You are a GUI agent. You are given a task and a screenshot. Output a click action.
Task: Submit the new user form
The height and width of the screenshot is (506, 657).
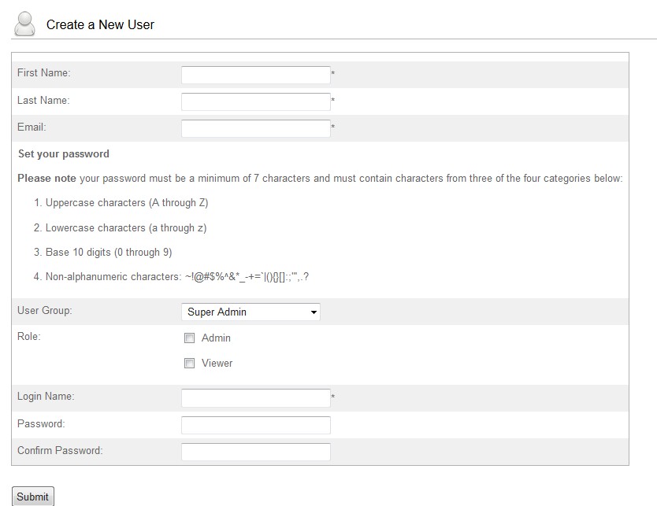32,497
